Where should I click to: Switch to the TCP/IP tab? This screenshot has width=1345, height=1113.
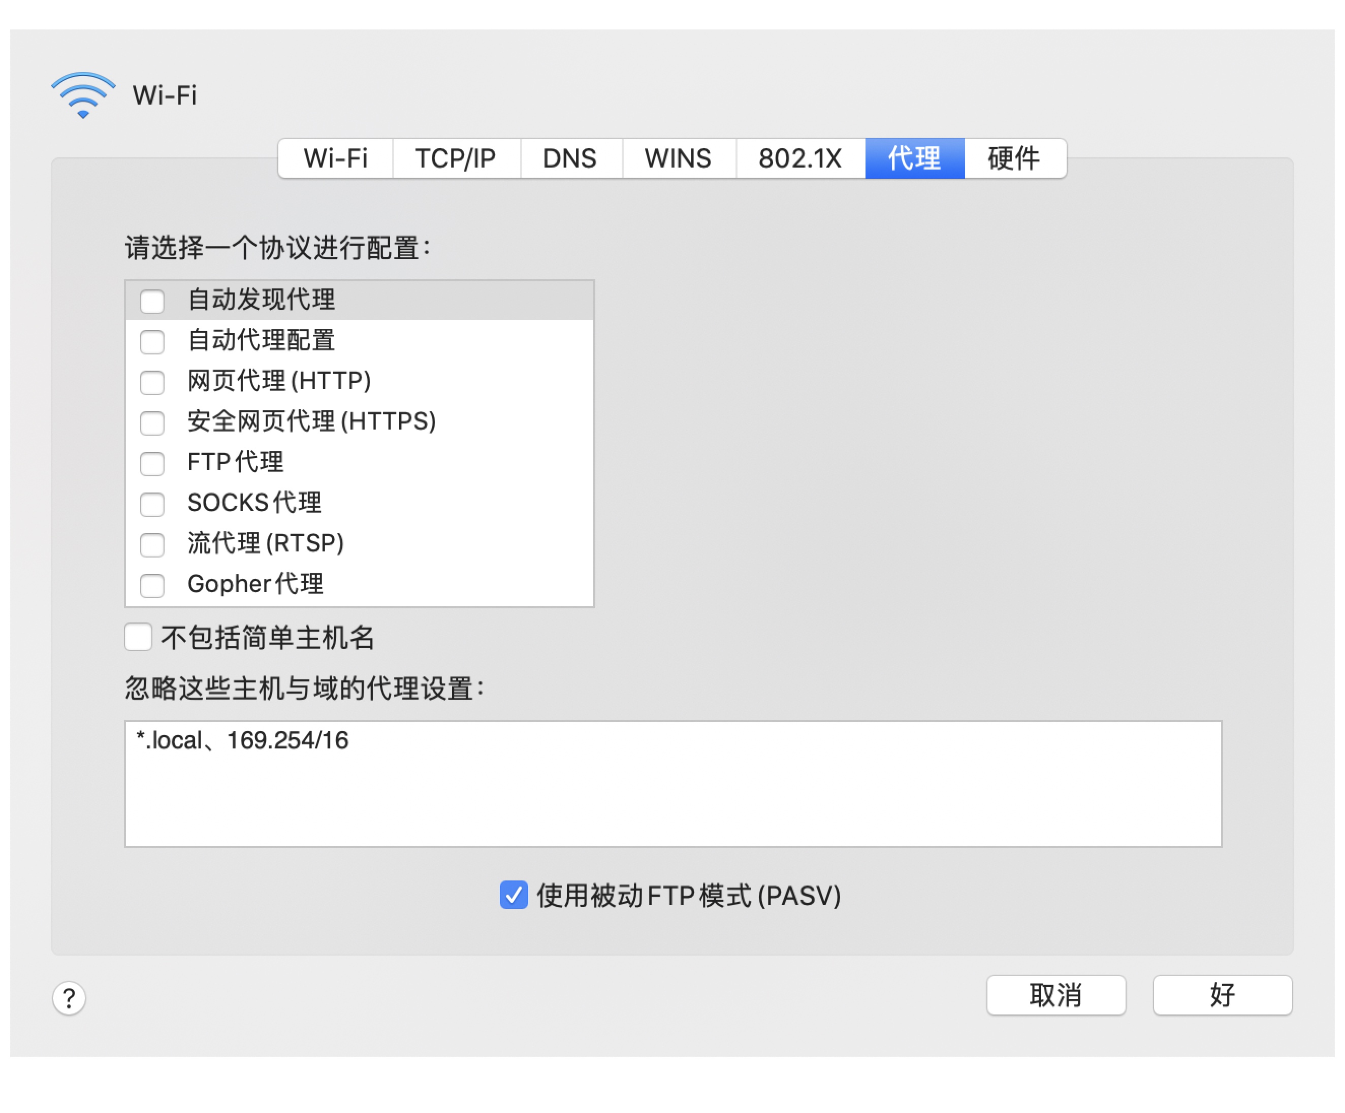click(456, 158)
